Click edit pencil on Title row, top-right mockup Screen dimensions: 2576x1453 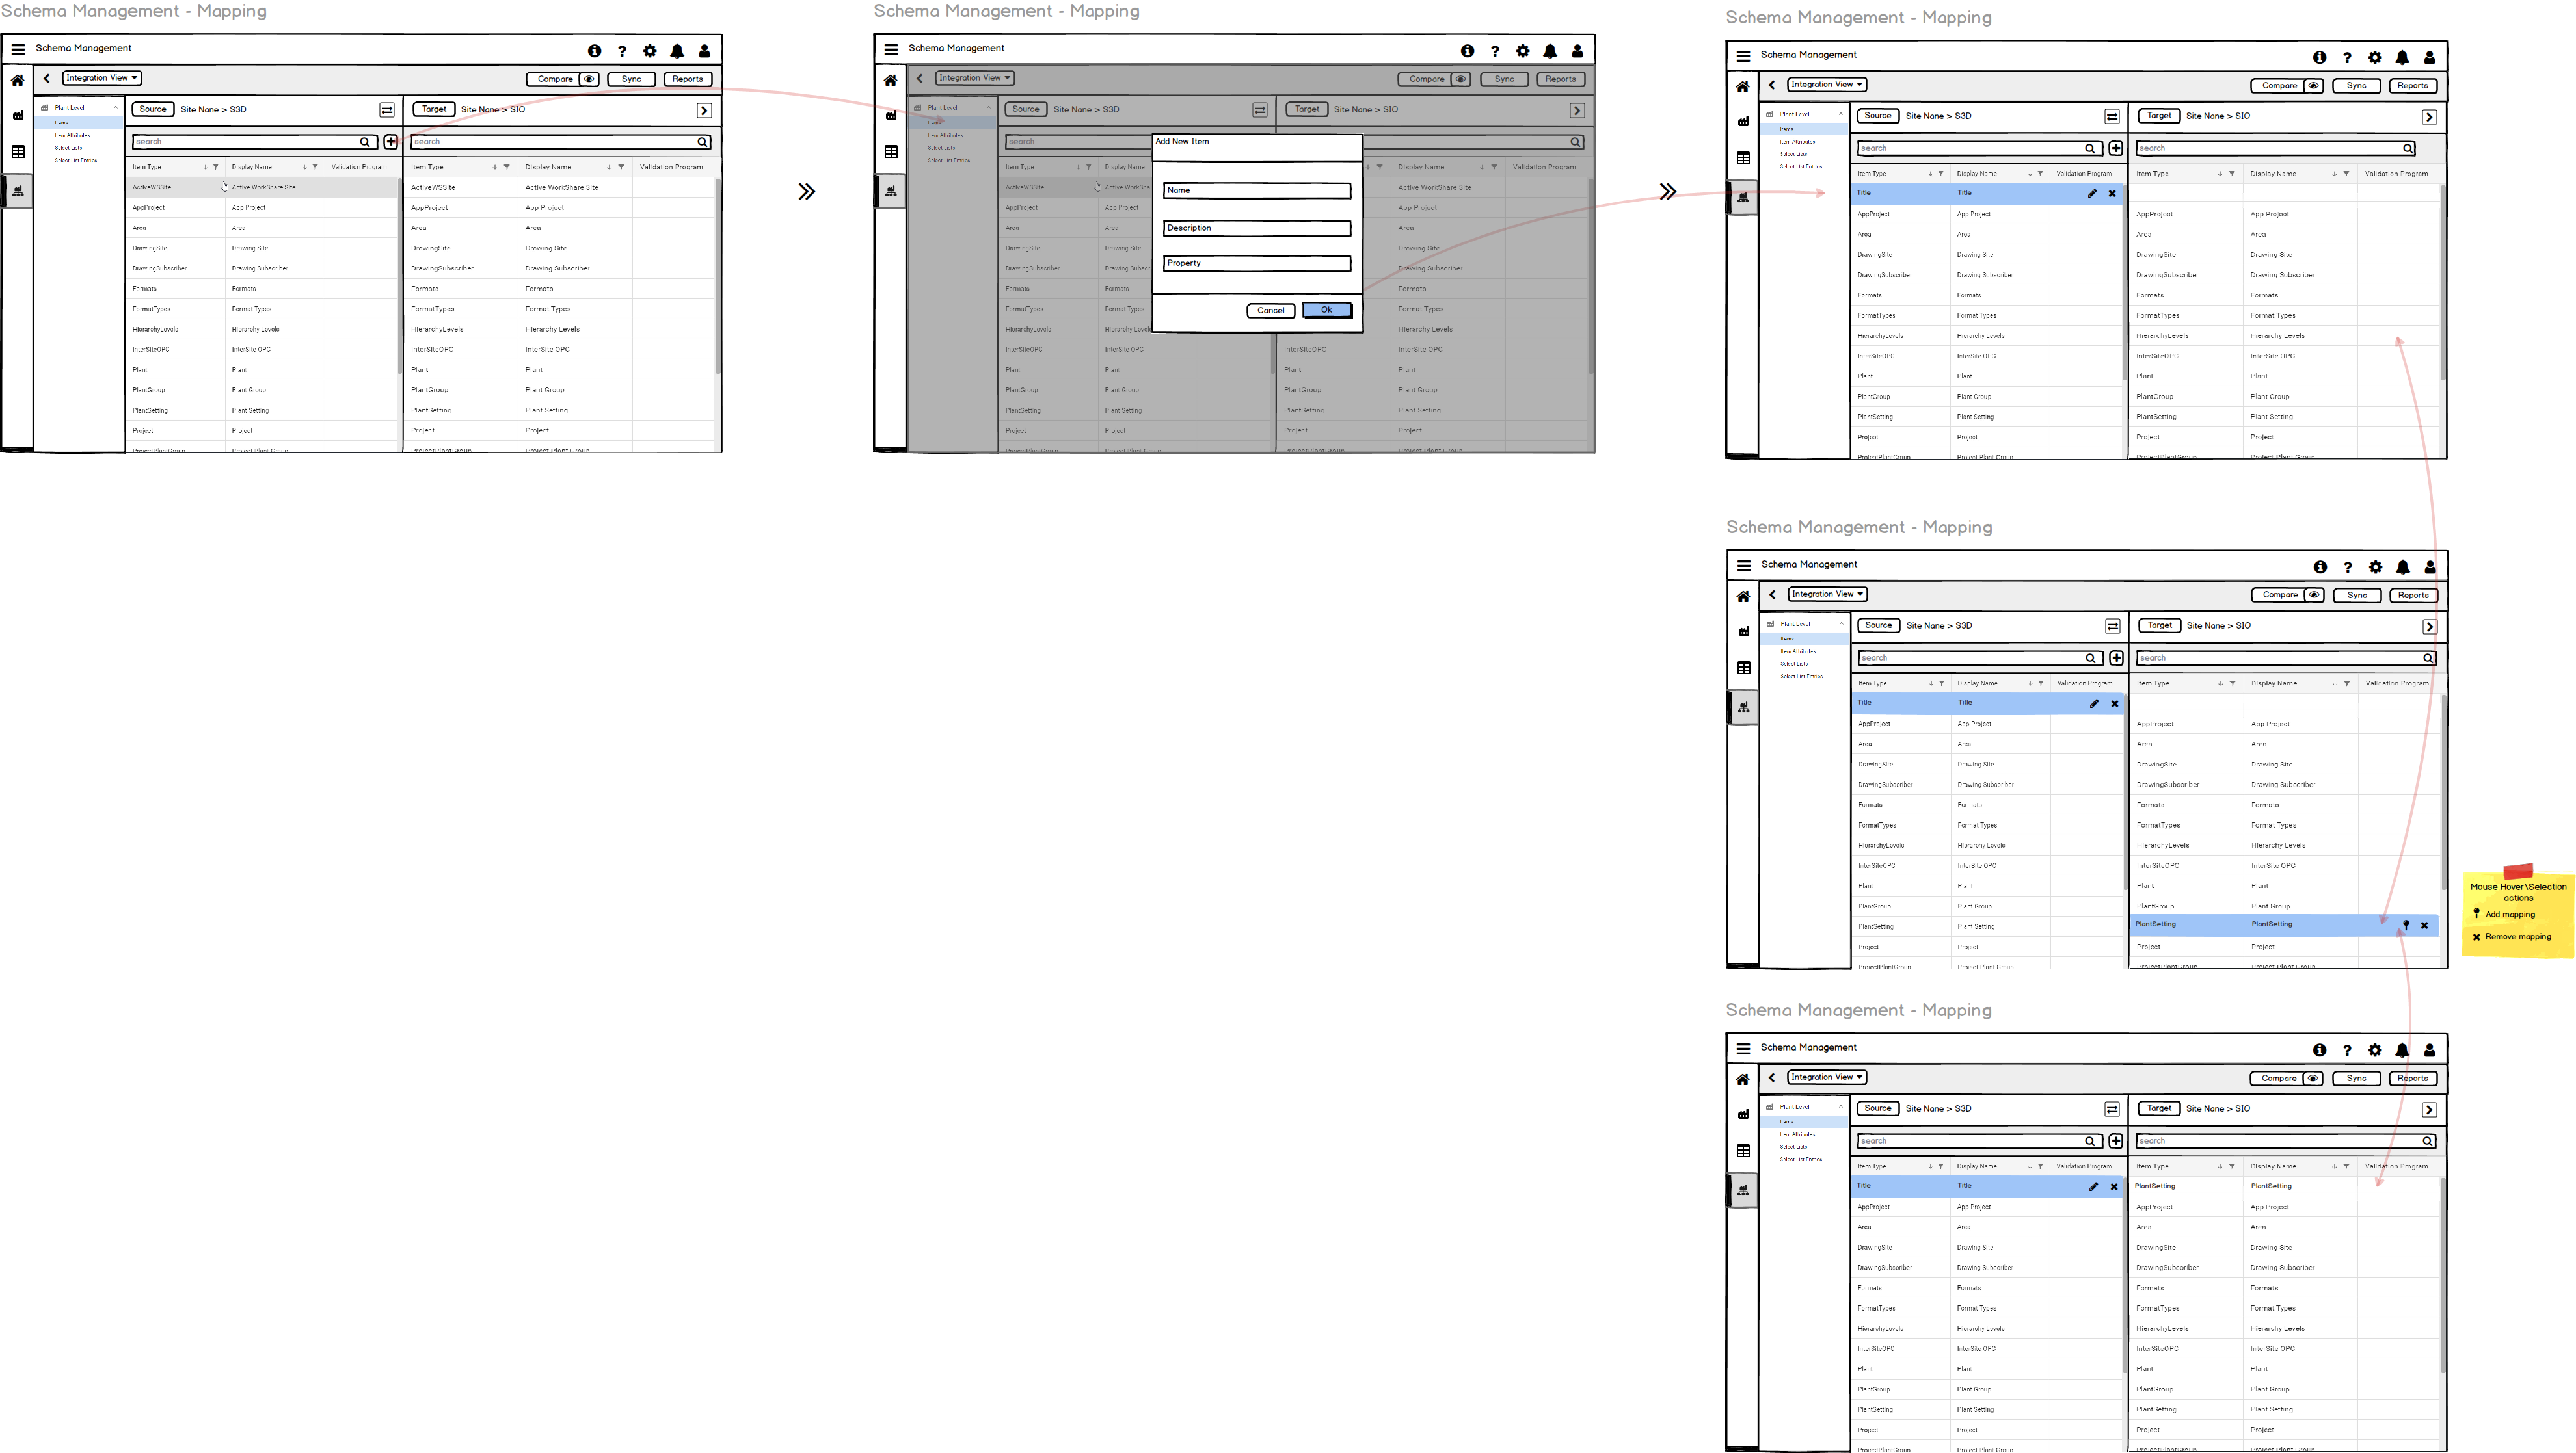pos(2092,193)
